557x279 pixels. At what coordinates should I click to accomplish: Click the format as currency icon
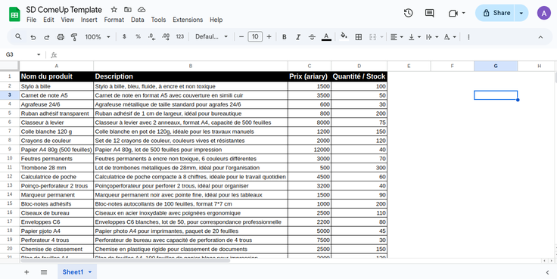[124, 36]
